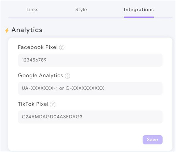
Task: Click the purple Save button
Action: [153, 140]
